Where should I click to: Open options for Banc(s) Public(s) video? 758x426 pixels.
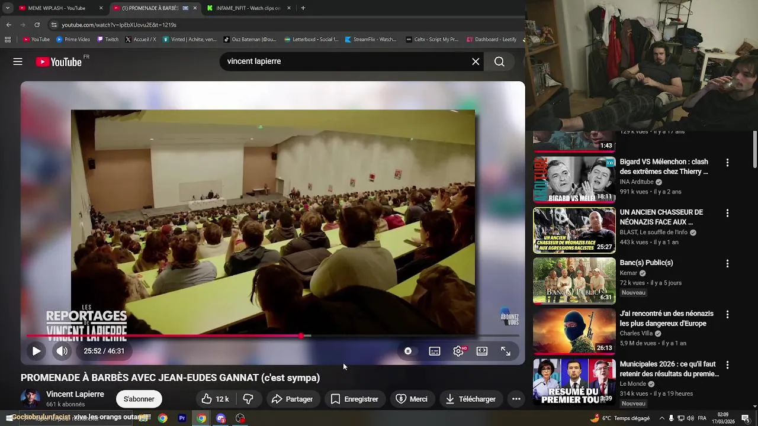click(727, 263)
